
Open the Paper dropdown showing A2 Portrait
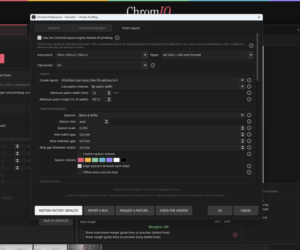(x=207, y=55)
